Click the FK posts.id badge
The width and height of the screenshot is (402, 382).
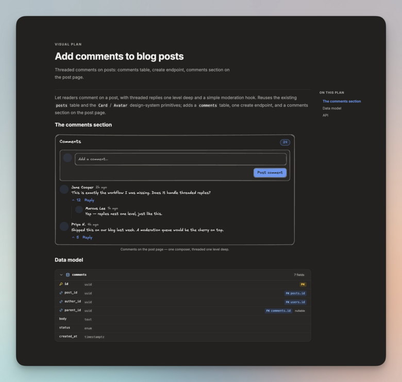pos(295,293)
